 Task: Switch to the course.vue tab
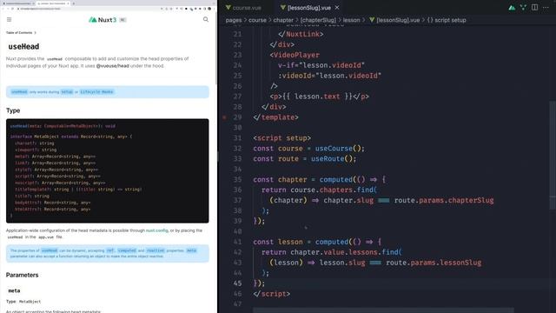[x=243, y=8]
